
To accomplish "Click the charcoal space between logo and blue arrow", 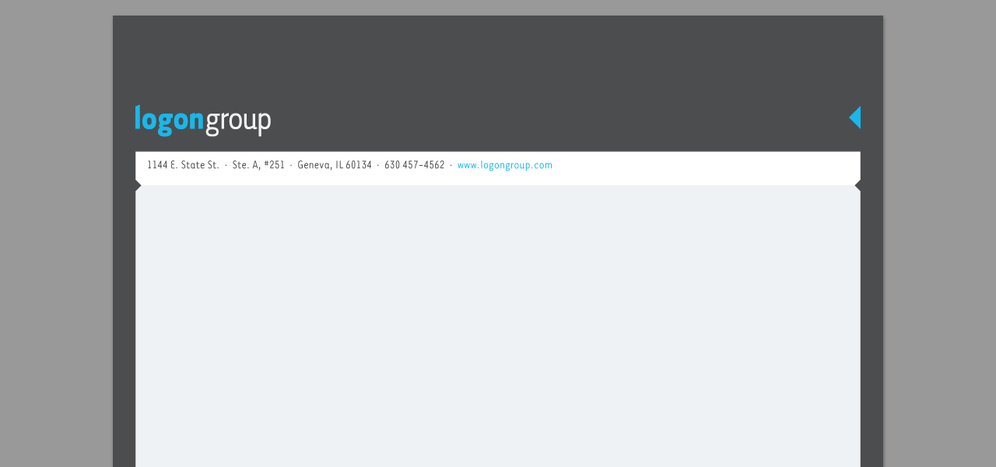I will pyautogui.click(x=560, y=121).
